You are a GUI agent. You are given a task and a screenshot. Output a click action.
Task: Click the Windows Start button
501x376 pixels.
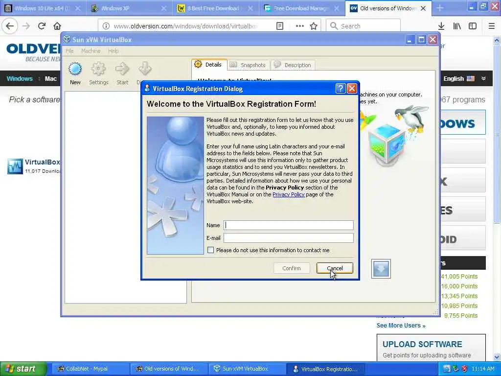pos(23,369)
